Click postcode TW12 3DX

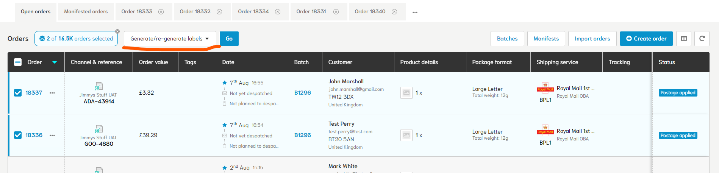pos(341,97)
